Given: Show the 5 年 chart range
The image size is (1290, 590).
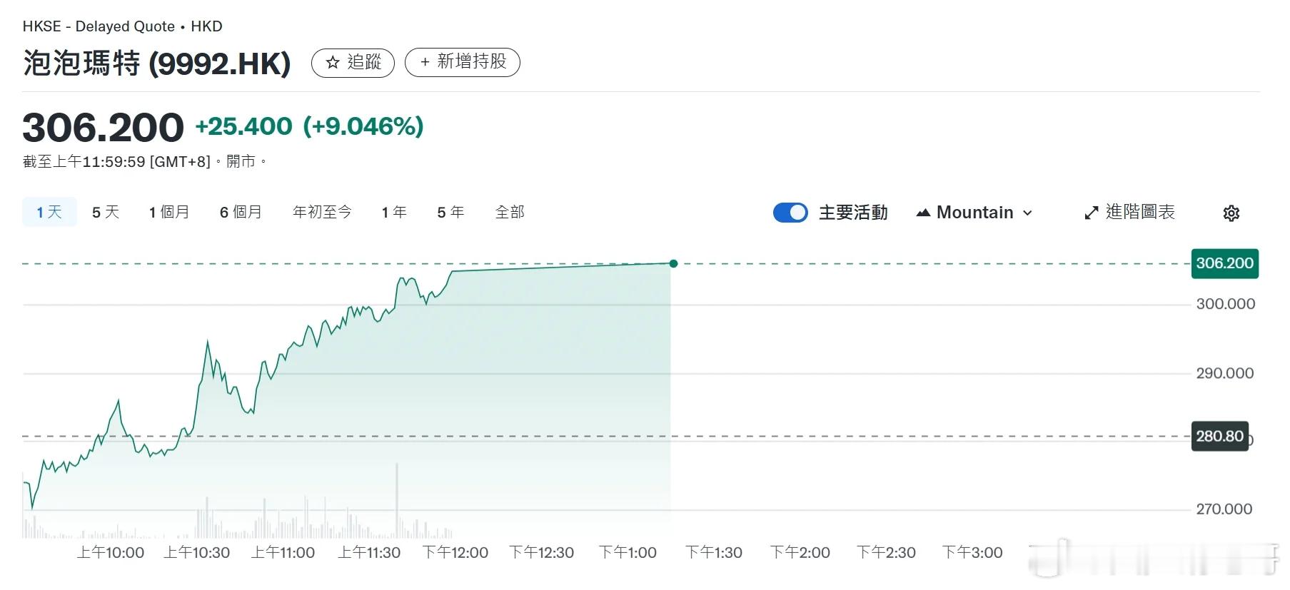Looking at the screenshot, I should [450, 212].
